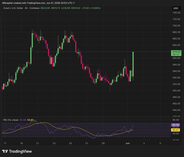Click the close value C619.50
The width and height of the screenshot is (184, 157).
click(76, 8)
